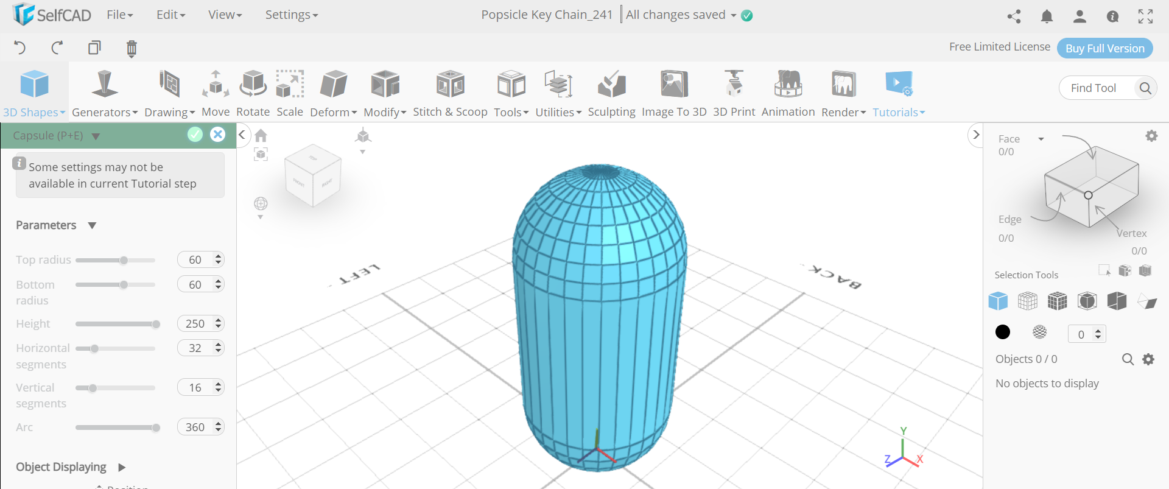Click Buy Full Version button
Viewport: 1169px width, 489px height.
(1104, 48)
